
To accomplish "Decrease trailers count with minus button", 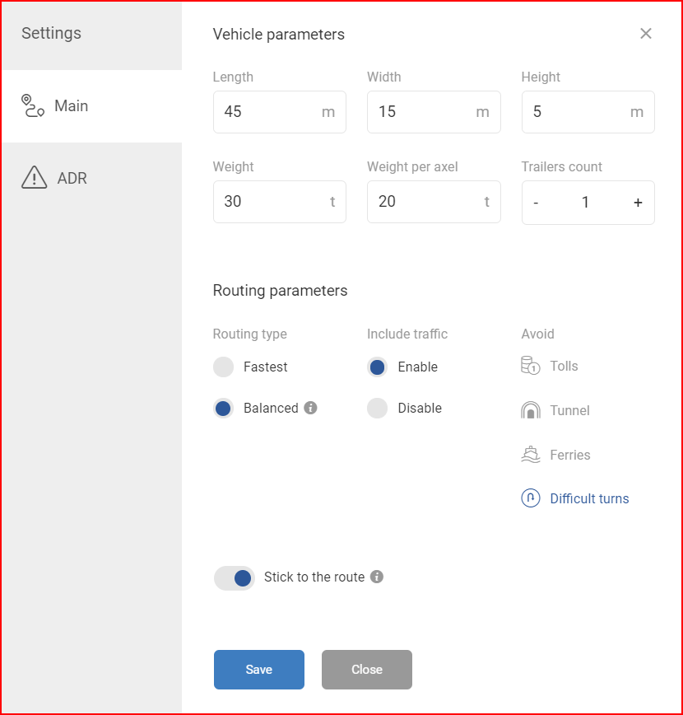I will tap(536, 203).
